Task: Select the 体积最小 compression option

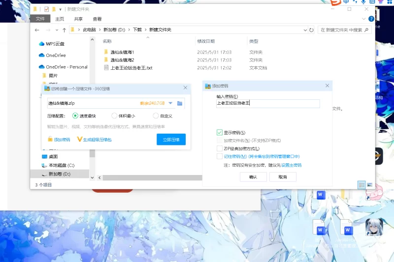Action: click(114, 116)
